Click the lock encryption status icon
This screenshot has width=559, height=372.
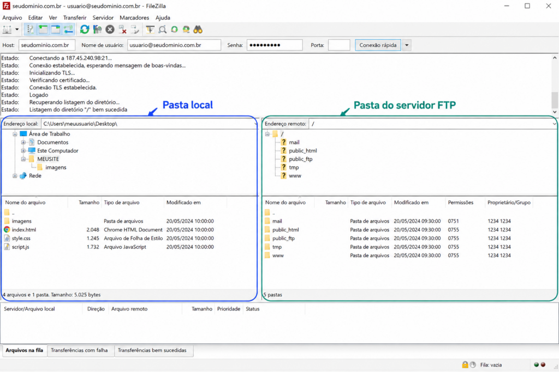click(465, 364)
